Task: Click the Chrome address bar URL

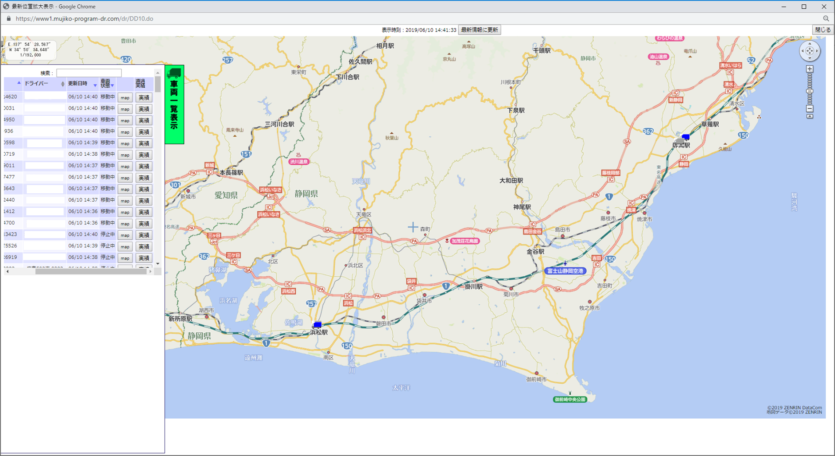Action: [x=84, y=18]
